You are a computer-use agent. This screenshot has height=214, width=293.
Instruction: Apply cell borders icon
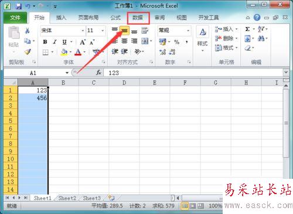tap(46, 52)
